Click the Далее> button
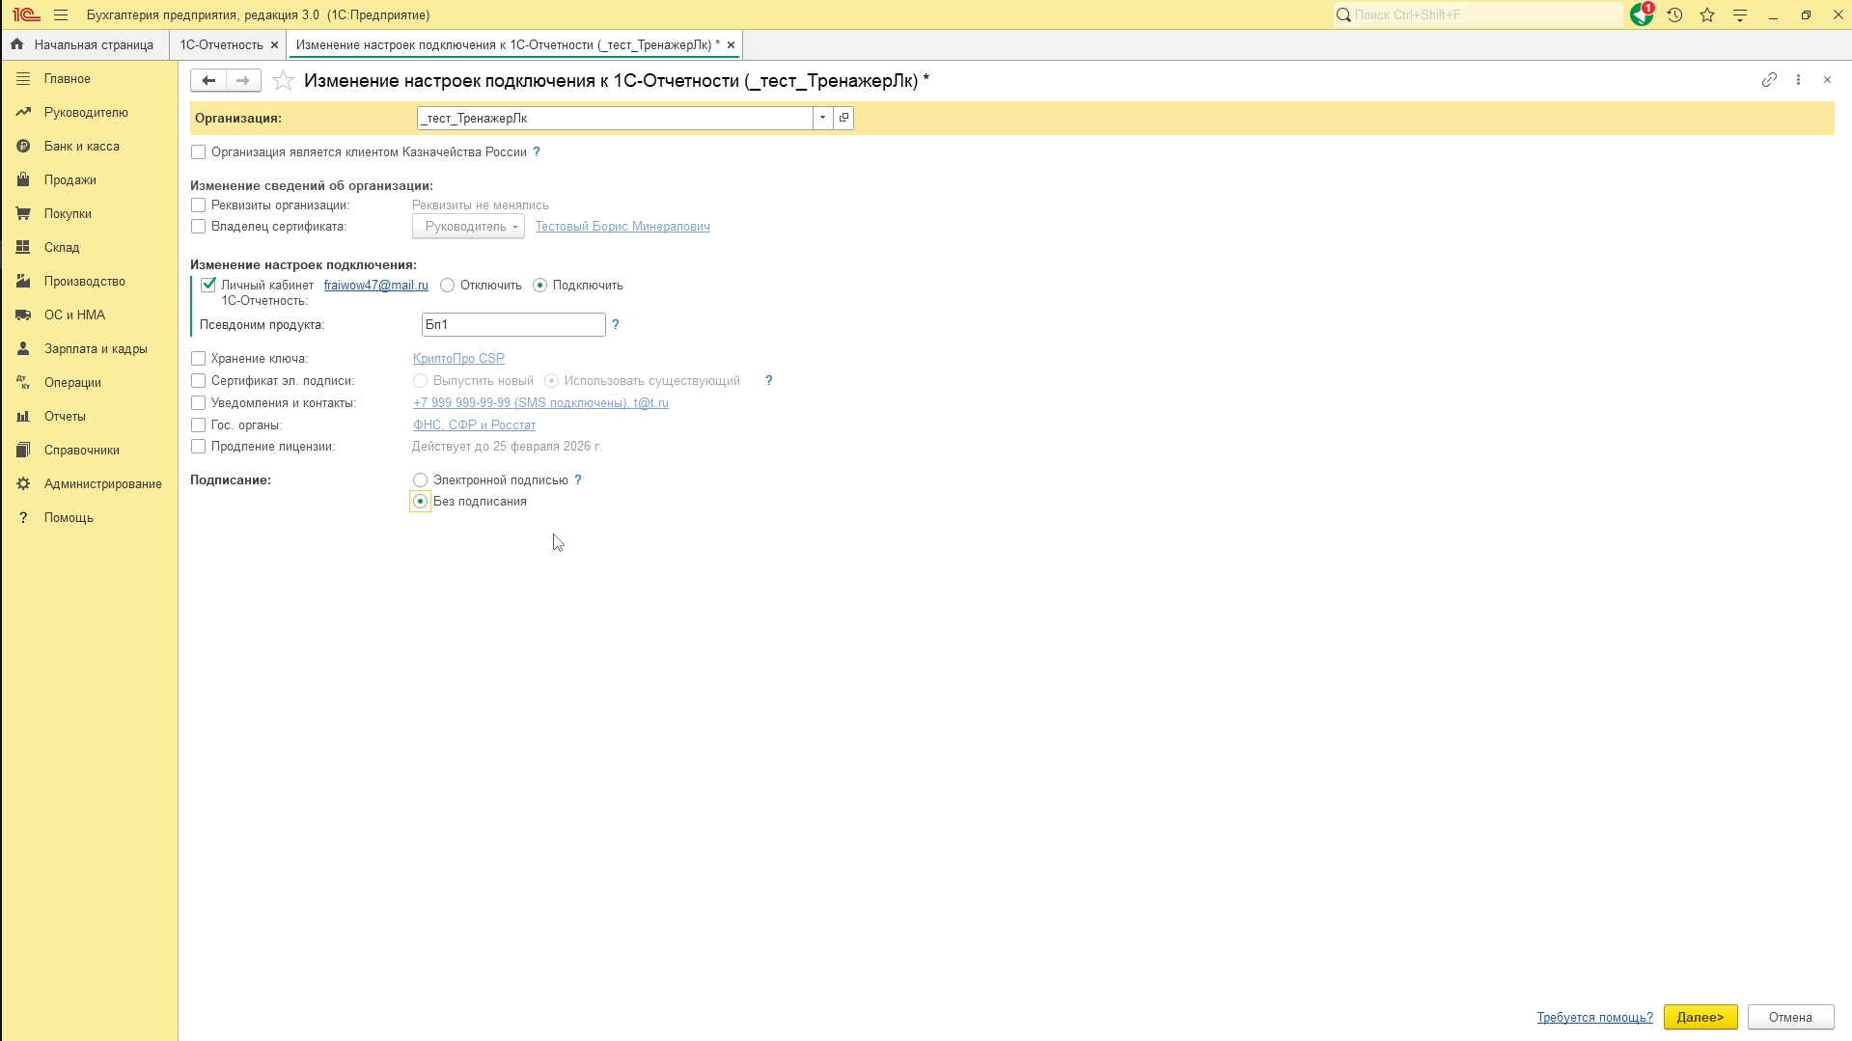 point(1700,1018)
